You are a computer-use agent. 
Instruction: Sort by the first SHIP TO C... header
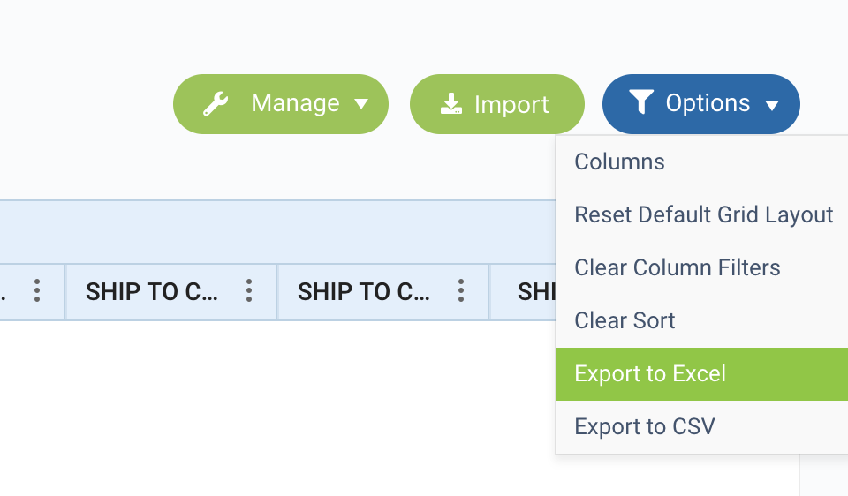pyautogui.click(x=152, y=292)
